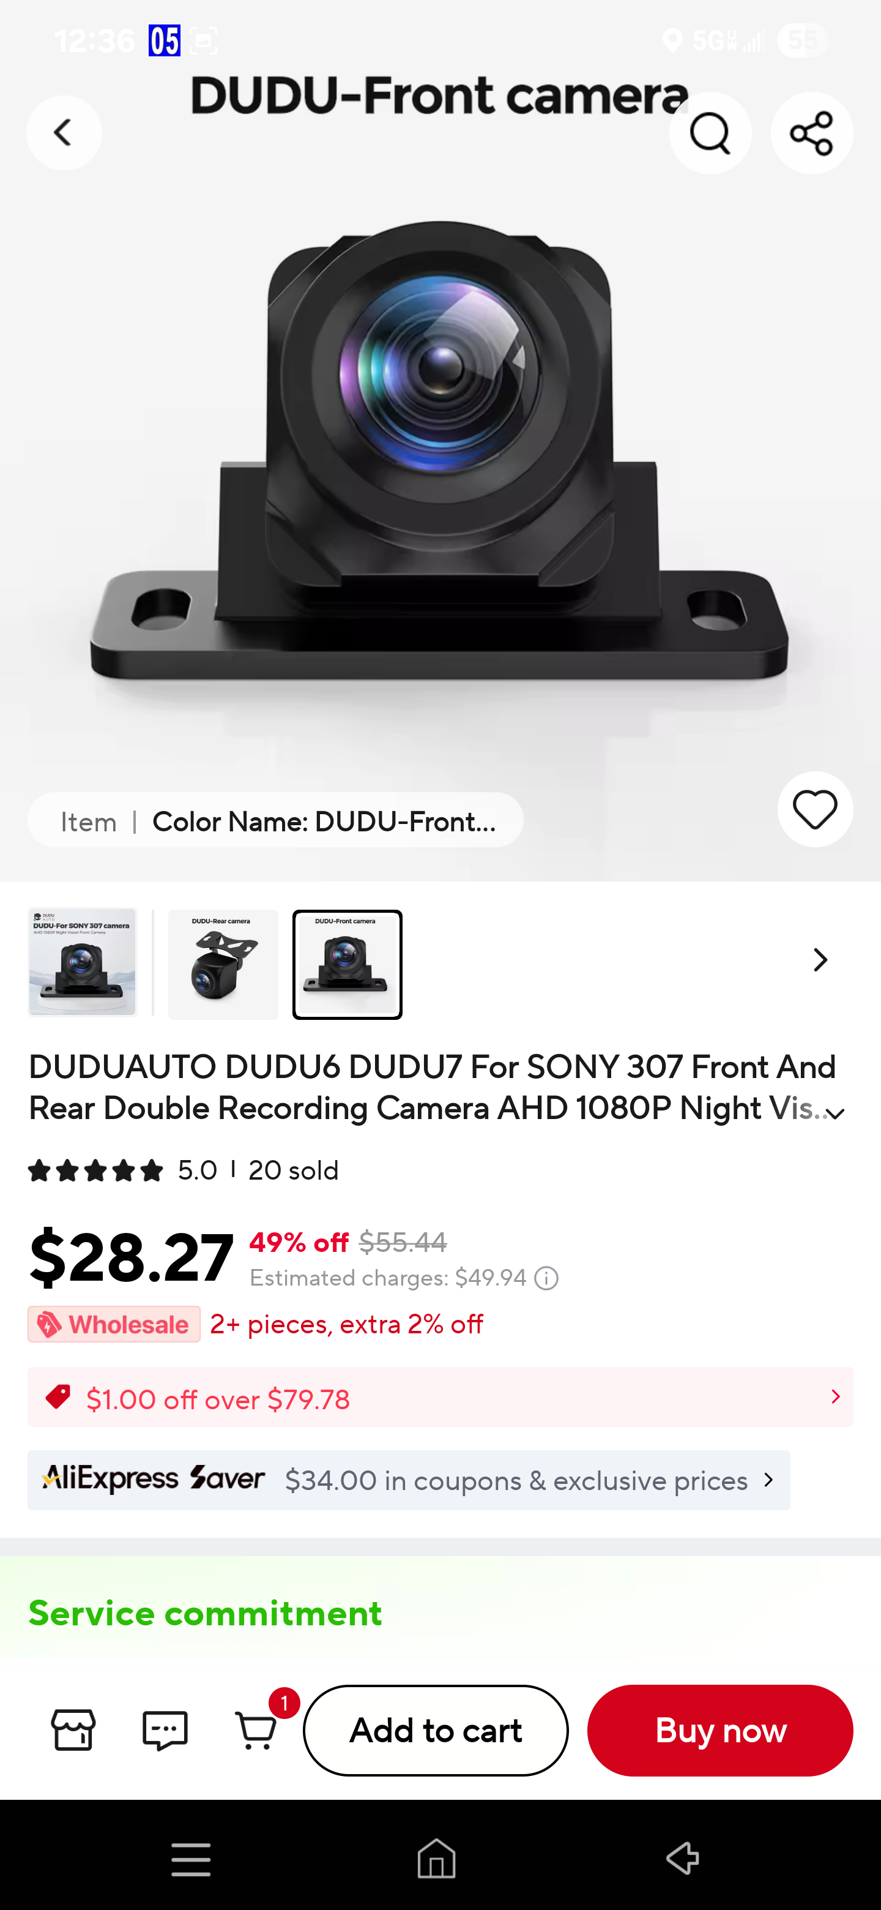
Task: Select the DUDU-Front camera thumbnail
Action: [348, 965]
